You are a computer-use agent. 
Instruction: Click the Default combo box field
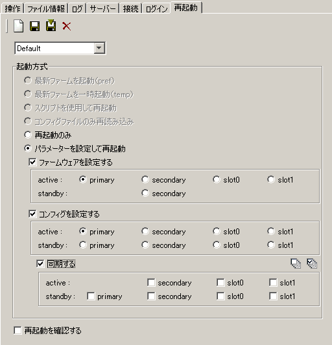click(x=60, y=48)
